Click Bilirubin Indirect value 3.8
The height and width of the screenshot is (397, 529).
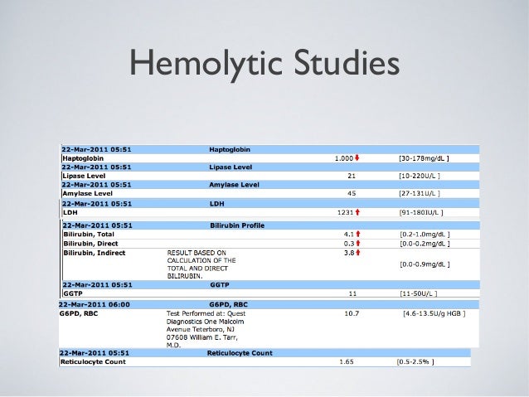tap(348, 253)
